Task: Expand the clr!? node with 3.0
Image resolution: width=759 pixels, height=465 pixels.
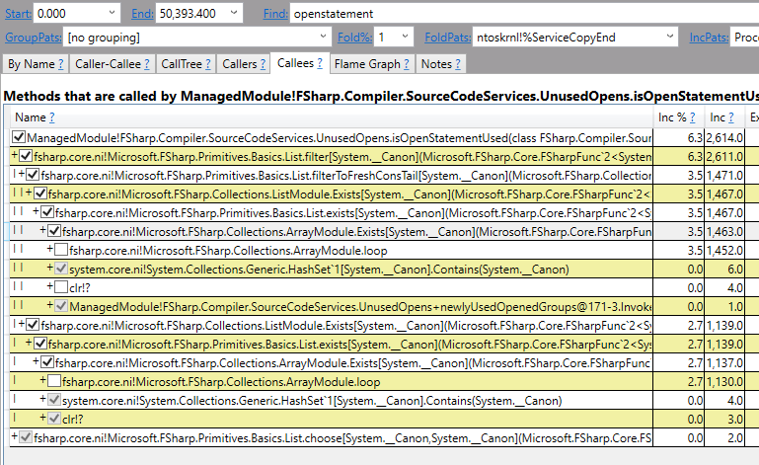Action: click(43, 418)
